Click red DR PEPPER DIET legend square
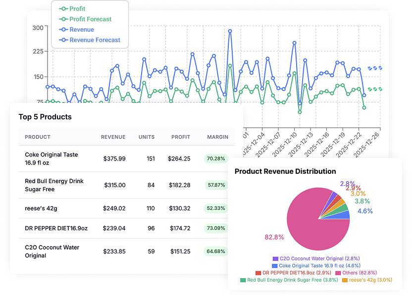412x300 pixels. click(258, 273)
